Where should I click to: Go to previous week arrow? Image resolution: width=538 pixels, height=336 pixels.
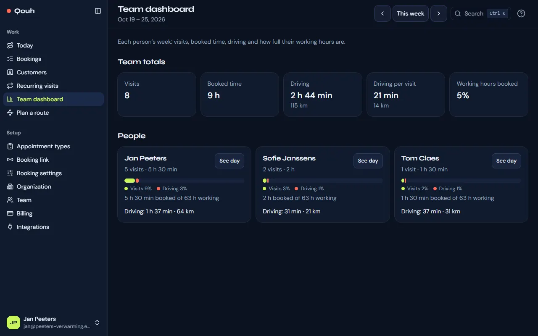(382, 13)
